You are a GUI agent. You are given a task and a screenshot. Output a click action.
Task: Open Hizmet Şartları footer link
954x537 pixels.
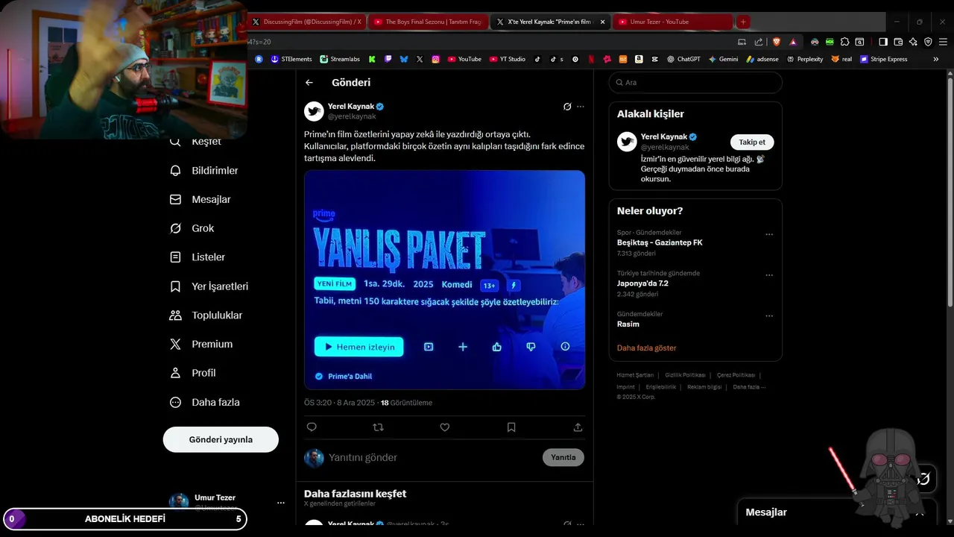[635, 375]
